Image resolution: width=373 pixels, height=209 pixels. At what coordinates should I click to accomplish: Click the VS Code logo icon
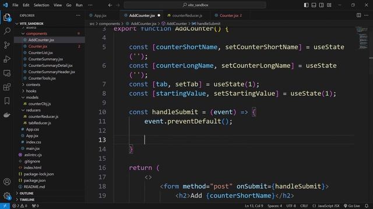tap(5, 5)
